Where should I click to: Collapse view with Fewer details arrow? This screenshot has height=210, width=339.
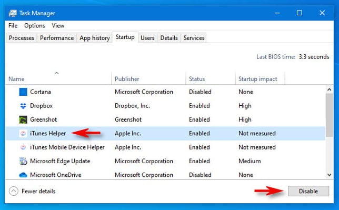click(13, 191)
